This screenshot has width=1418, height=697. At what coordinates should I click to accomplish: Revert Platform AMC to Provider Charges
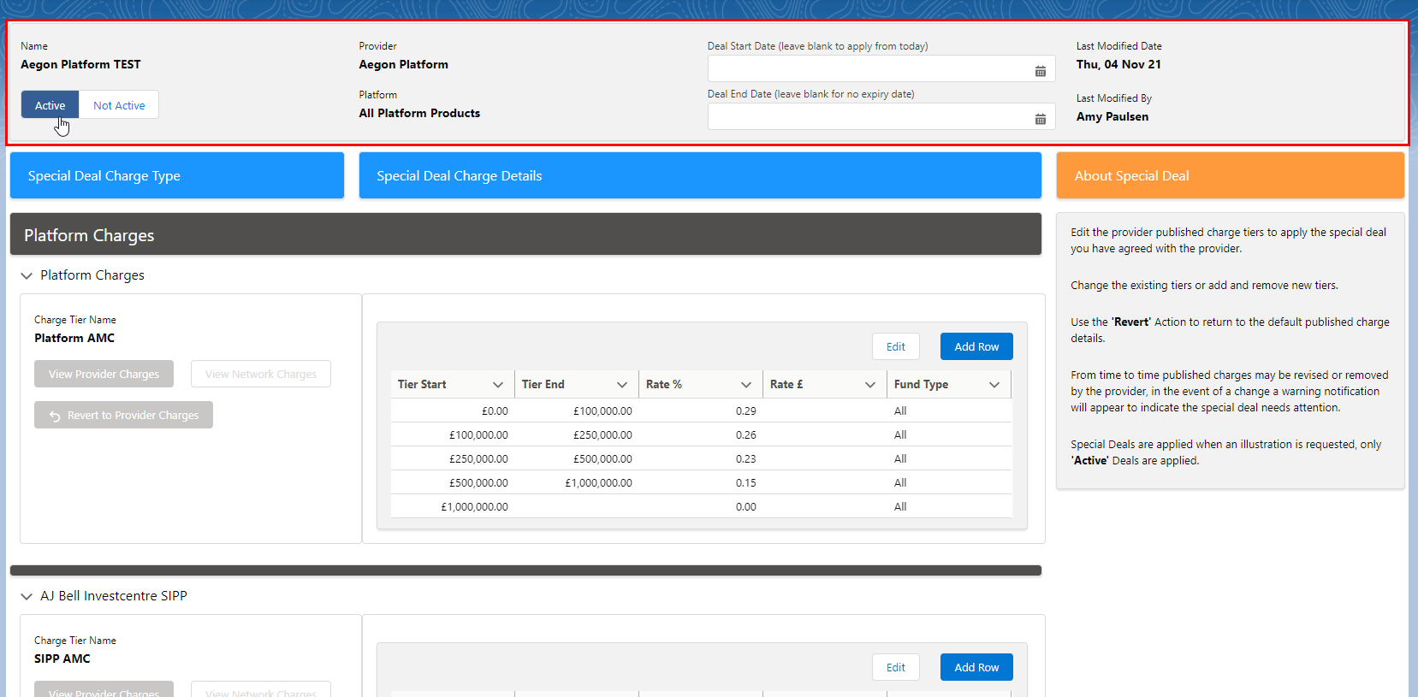[x=123, y=415]
